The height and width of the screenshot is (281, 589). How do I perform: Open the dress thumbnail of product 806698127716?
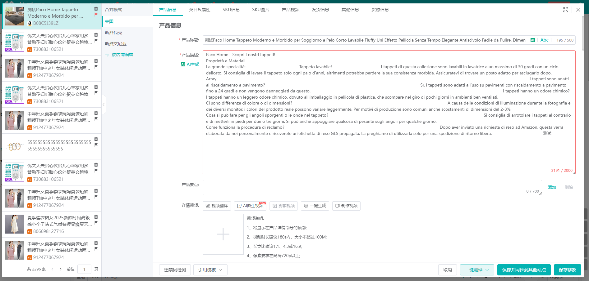[15, 224]
